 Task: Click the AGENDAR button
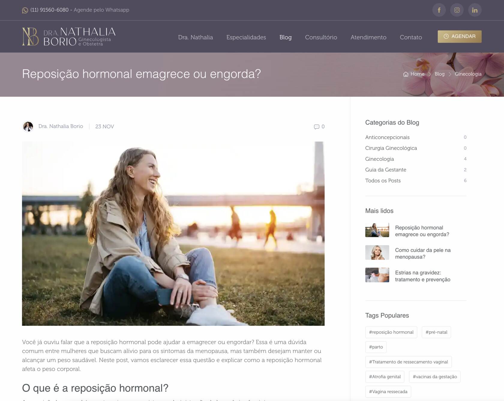(459, 37)
